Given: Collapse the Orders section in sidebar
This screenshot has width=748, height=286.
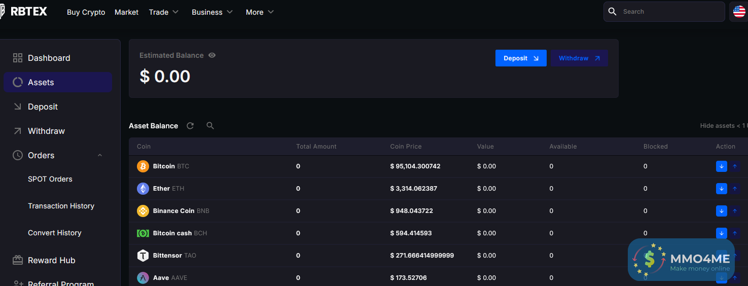Looking at the screenshot, I should click(x=100, y=156).
